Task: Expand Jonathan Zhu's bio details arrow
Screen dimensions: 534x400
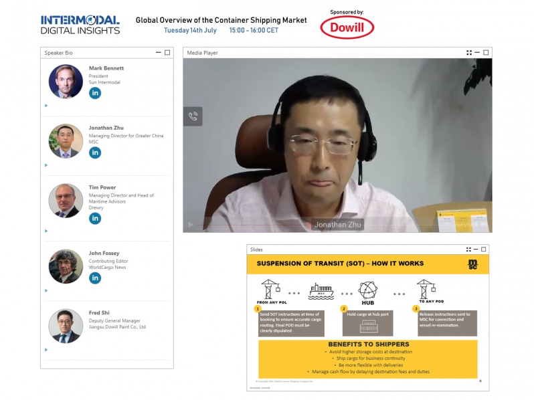Action: 46,165
